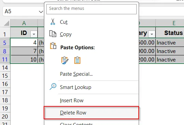Open Paste Special from context menu
The image size is (184, 125).
coord(91,74)
